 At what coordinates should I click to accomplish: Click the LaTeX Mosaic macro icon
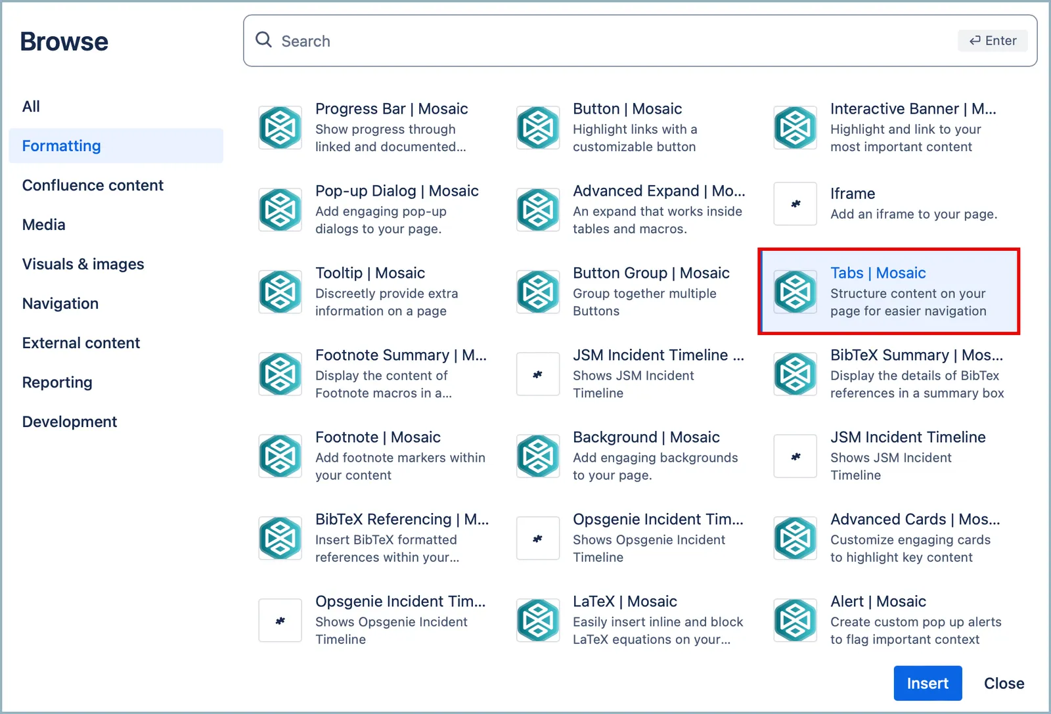(x=538, y=620)
